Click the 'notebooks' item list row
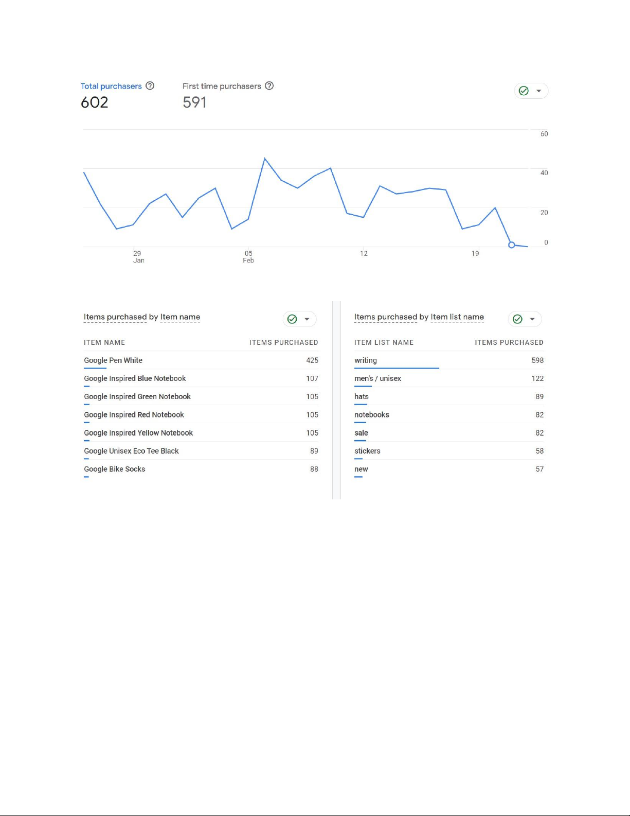 [x=449, y=415]
